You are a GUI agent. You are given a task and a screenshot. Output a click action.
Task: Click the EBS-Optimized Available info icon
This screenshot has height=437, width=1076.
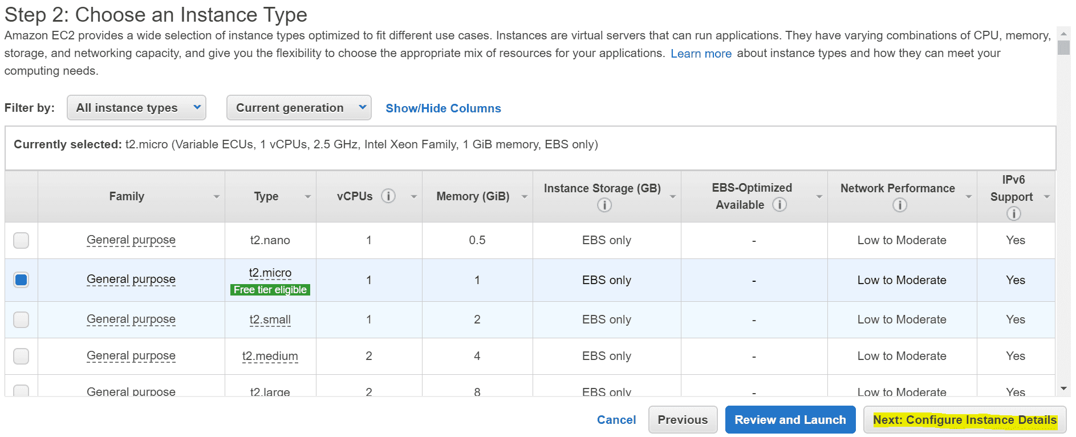779,204
